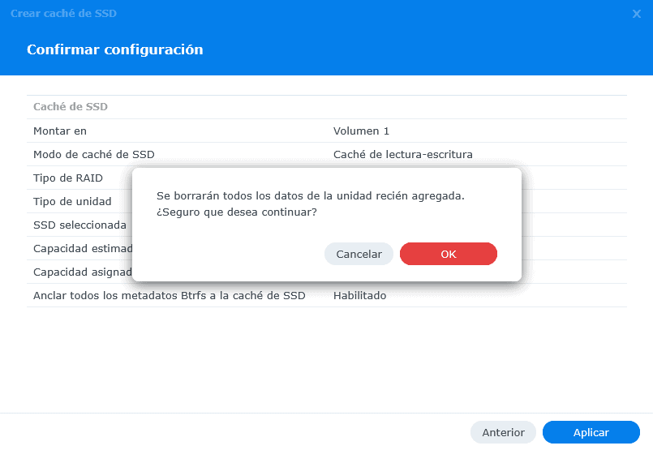Image resolution: width=653 pixels, height=450 pixels.
Task: Click the Anclar todos los metadatos Btrfs label
Action: [169, 295]
